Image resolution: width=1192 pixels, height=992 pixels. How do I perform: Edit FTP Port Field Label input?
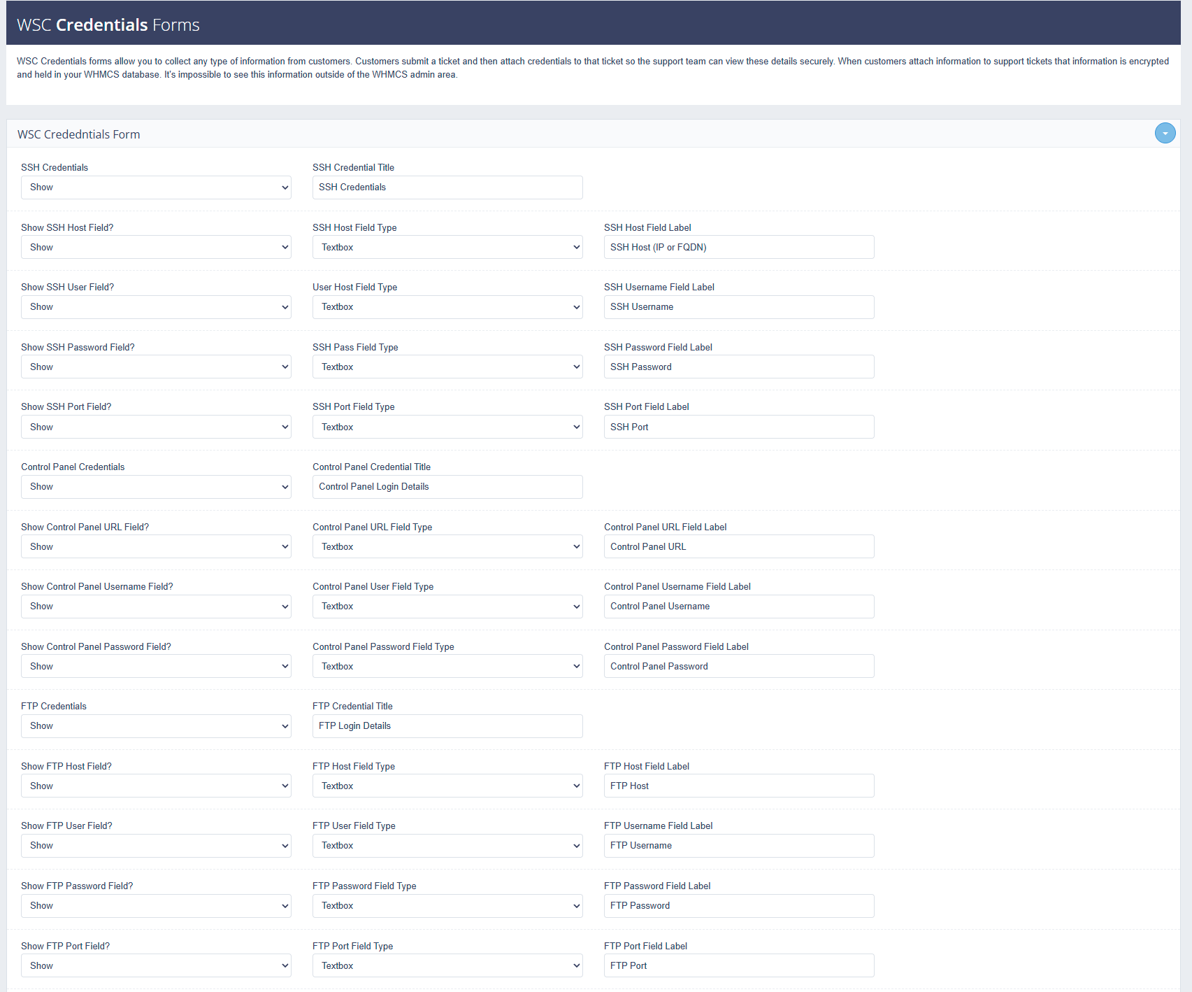[x=739, y=965]
